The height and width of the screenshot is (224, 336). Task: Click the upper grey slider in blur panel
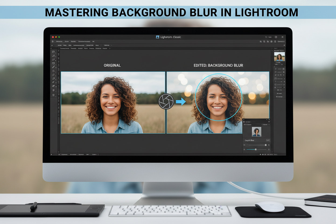(257, 145)
